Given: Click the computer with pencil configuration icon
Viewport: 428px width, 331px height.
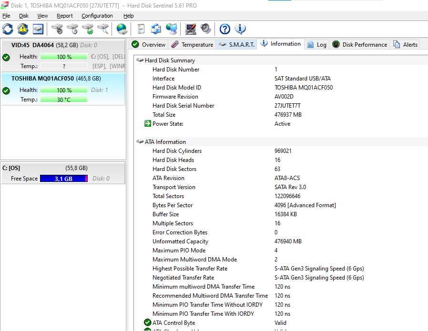Looking at the screenshot, I should click(191, 29).
